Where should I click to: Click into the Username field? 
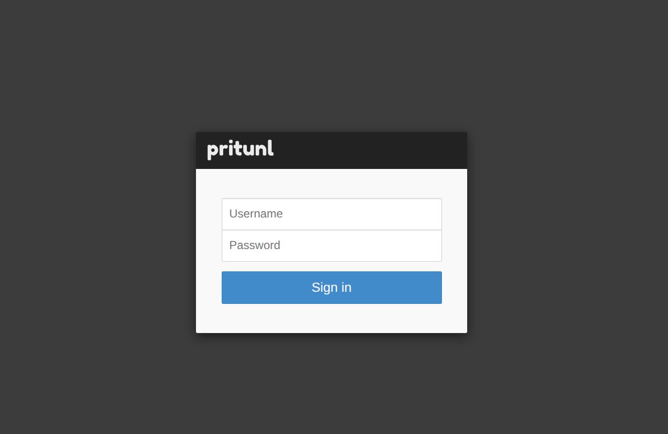[331, 214]
